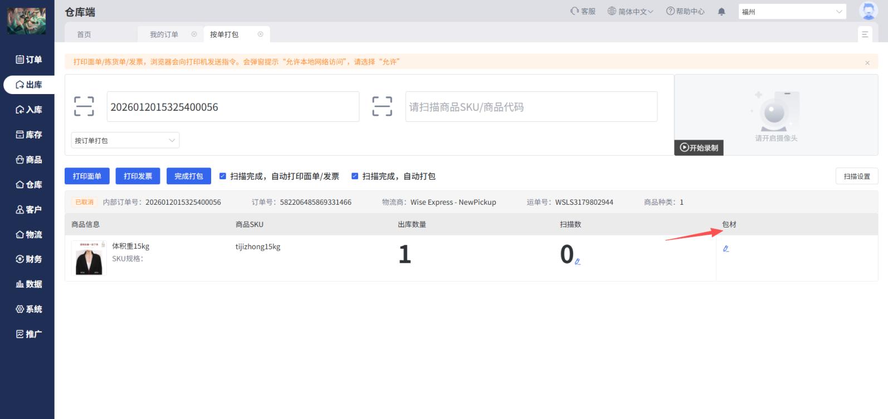Viewport: 888px width, 419px height.
Task: Edit the scanned quantity pencil icon
Action: point(578,262)
